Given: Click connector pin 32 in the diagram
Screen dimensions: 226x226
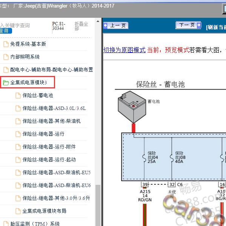Looking at the screenshot, I should 172,184.
